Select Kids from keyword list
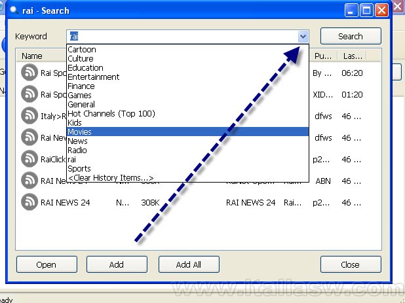 click(187, 123)
